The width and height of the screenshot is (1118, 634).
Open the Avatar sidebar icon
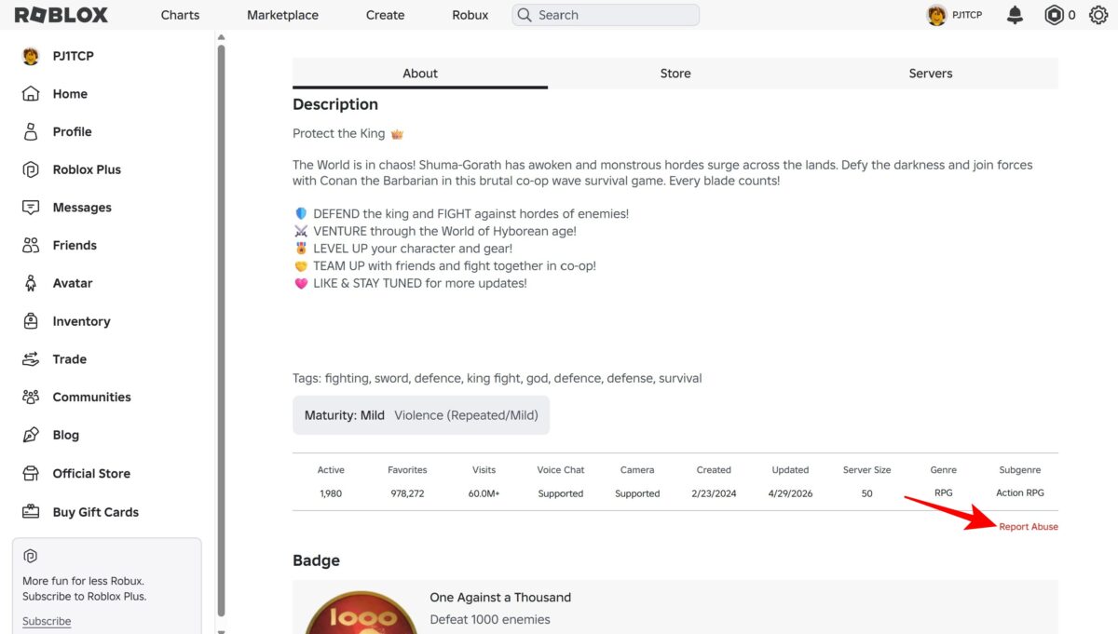coord(31,283)
